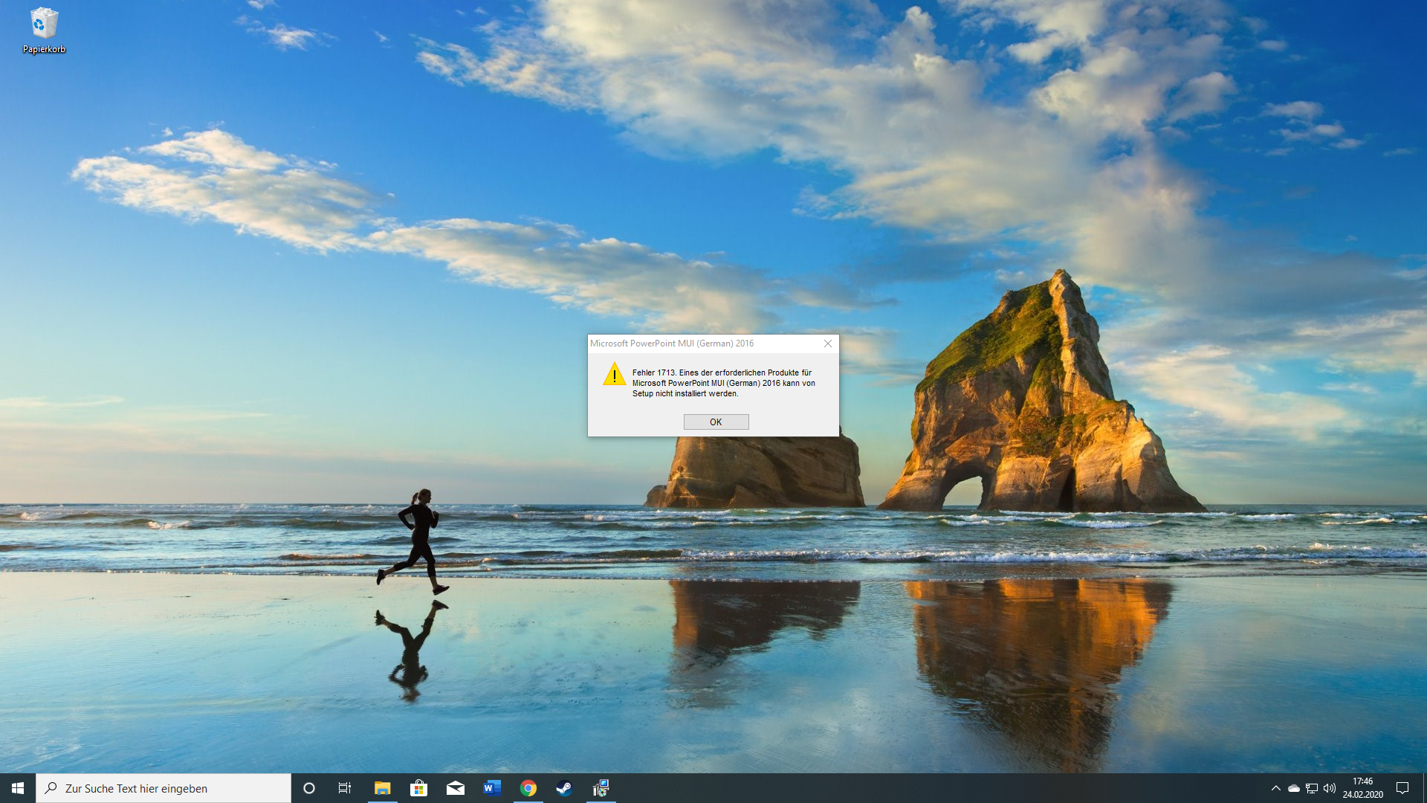
Task: Open the Windows Start menu
Action: coord(18,788)
